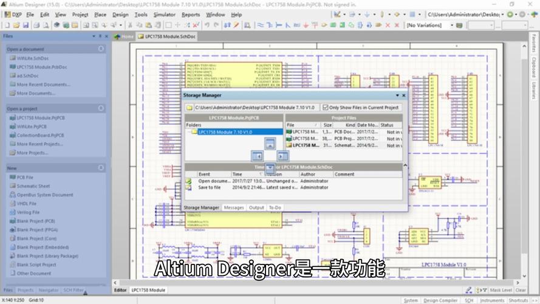Open the No Variations dropdown
This screenshot has height=304, width=540.
coord(451,25)
